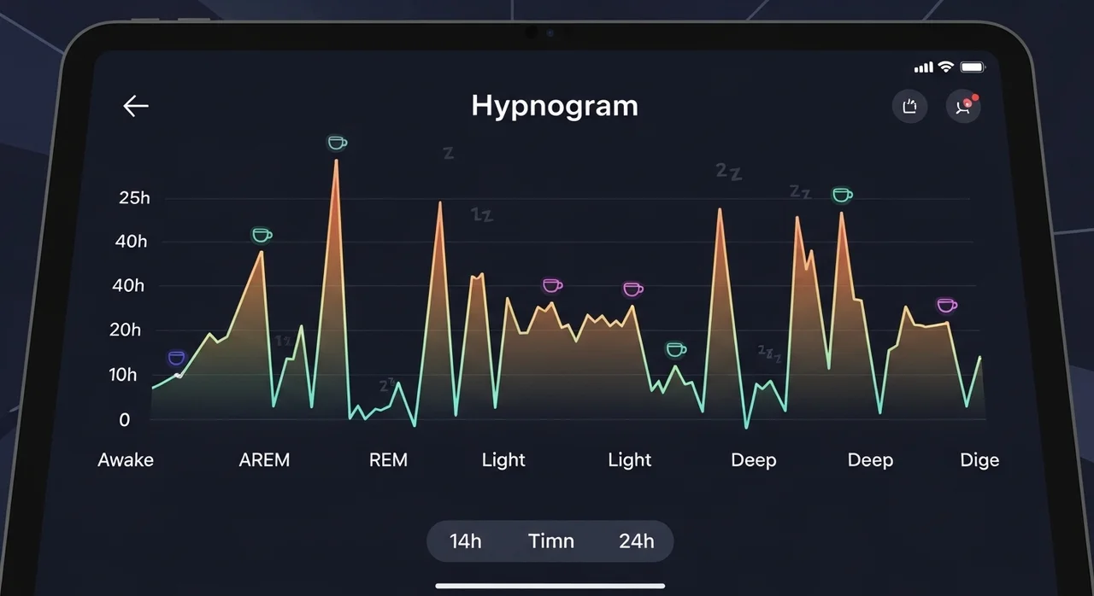Tap the back arrow beside Hypnogram
The image size is (1094, 596).
136,106
